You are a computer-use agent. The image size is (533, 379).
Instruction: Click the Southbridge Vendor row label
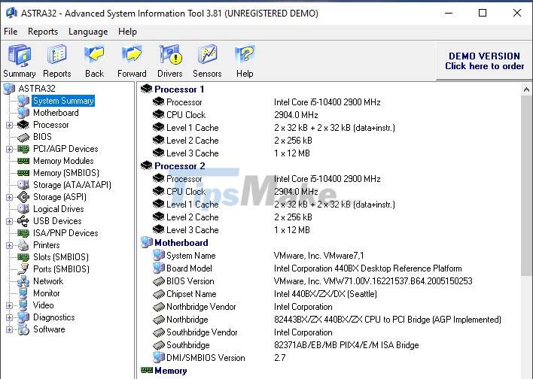click(x=202, y=332)
